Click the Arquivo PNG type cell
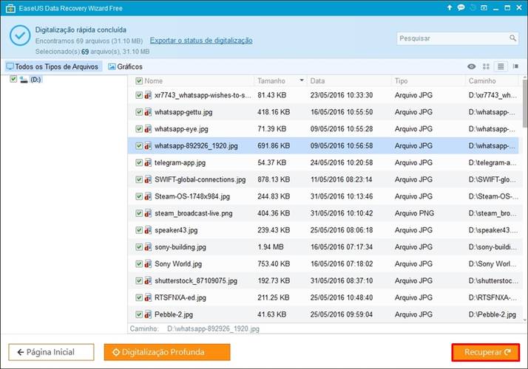Image resolution: width=528 pixels, height=369 pixels. (414, 213)
